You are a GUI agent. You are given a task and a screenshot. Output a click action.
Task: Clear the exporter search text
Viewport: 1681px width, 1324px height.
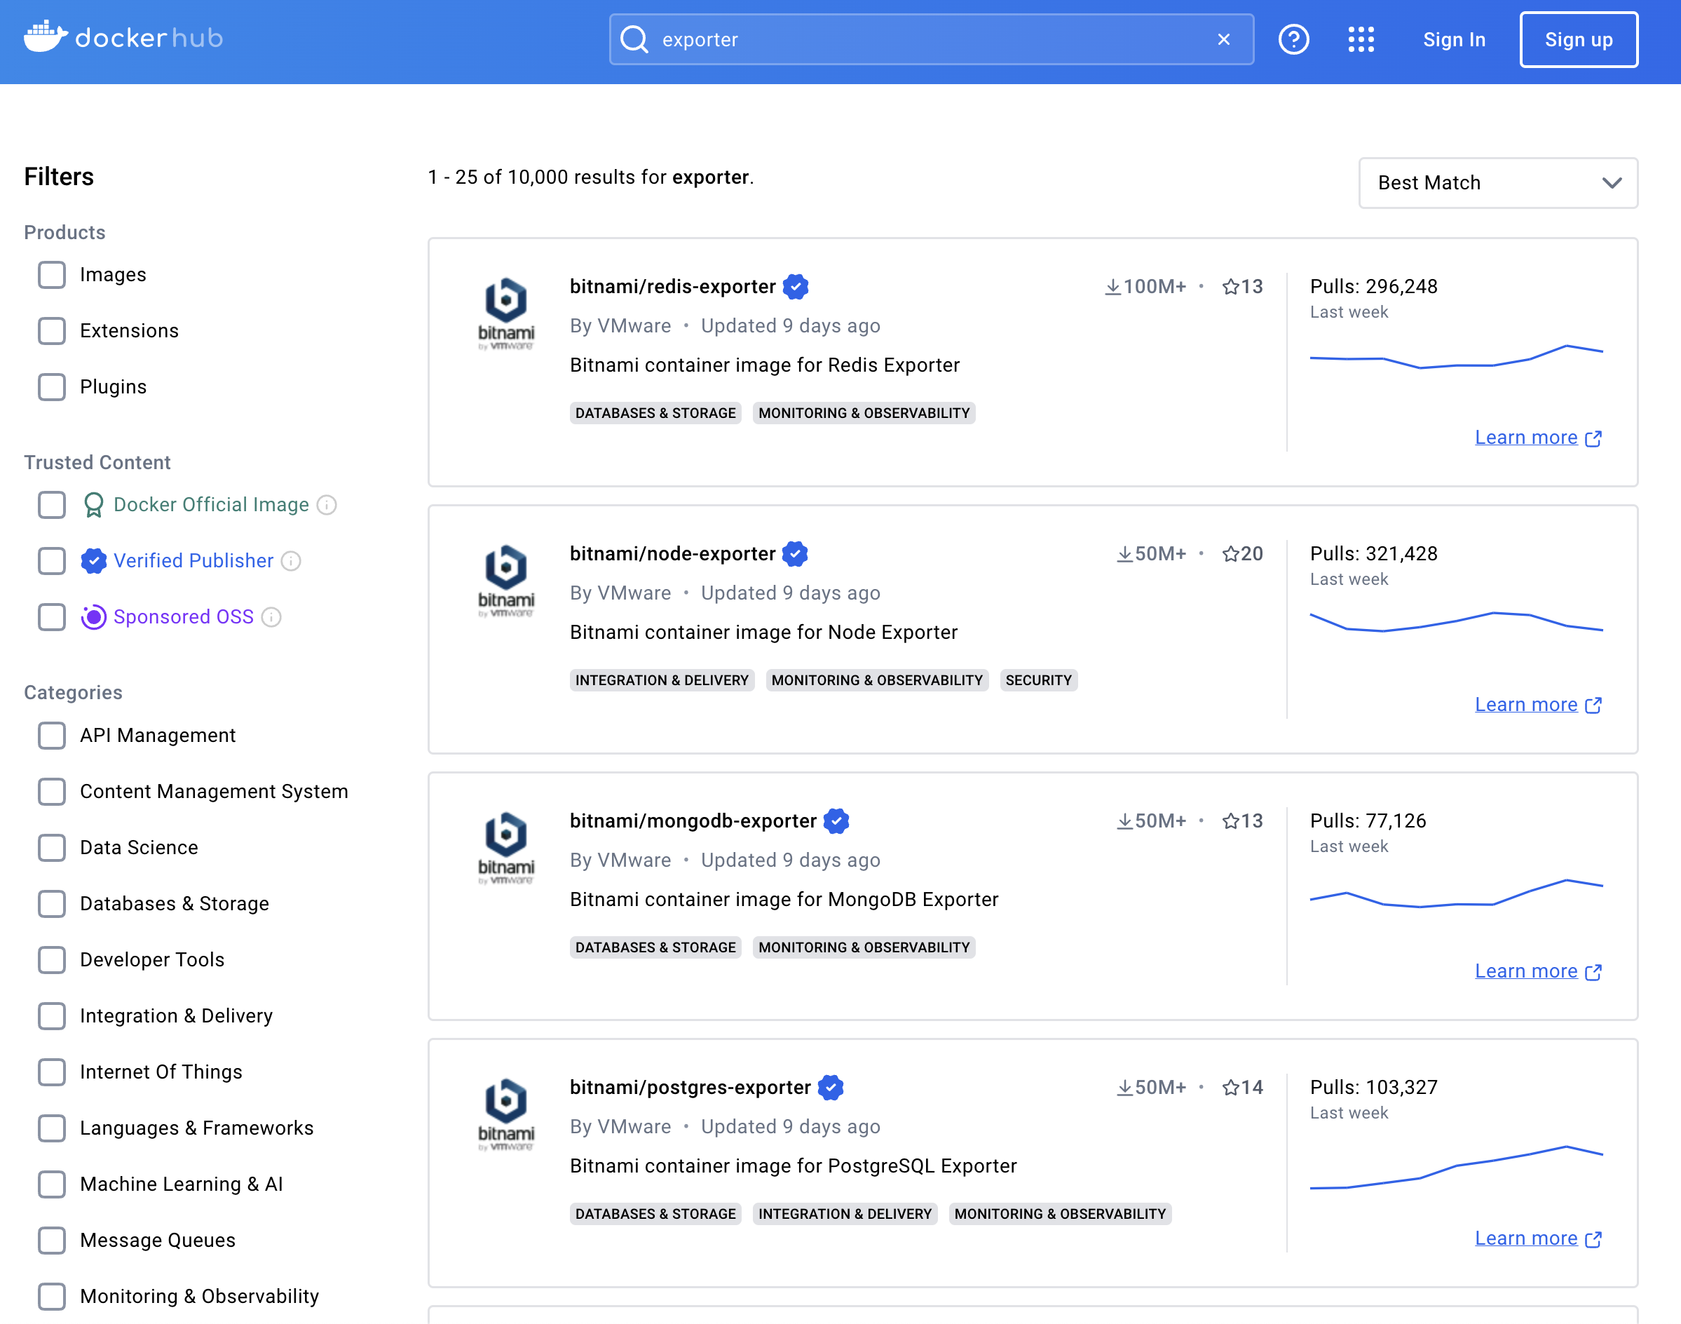click(1223, 39)
